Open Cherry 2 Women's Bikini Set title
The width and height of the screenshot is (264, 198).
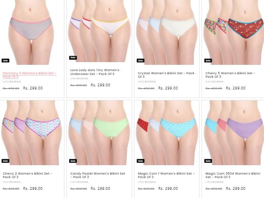27,175
